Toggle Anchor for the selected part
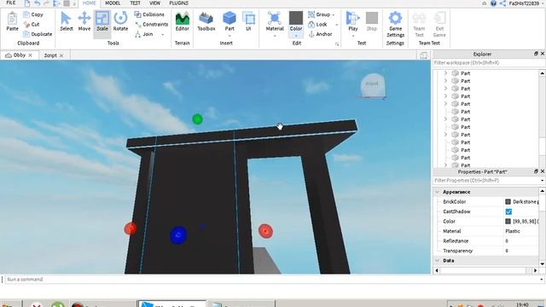The image size is (546, 307). [321, 34]
